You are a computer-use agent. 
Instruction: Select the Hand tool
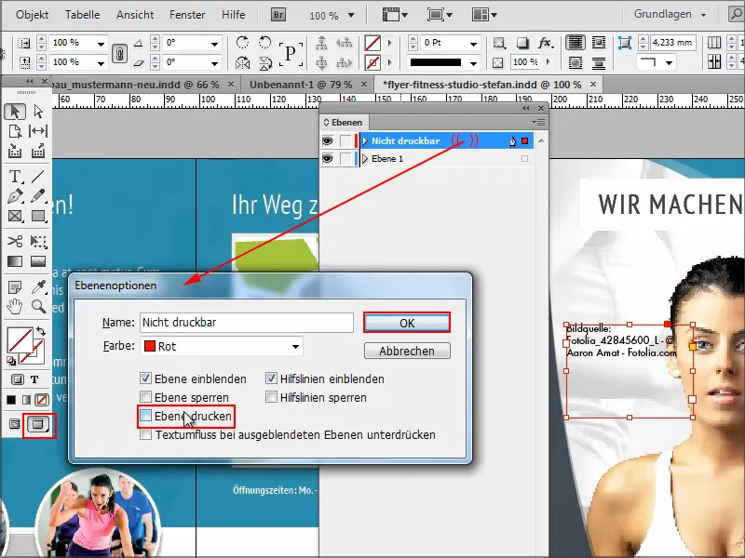pyautogui.click(x=15, y=307)
